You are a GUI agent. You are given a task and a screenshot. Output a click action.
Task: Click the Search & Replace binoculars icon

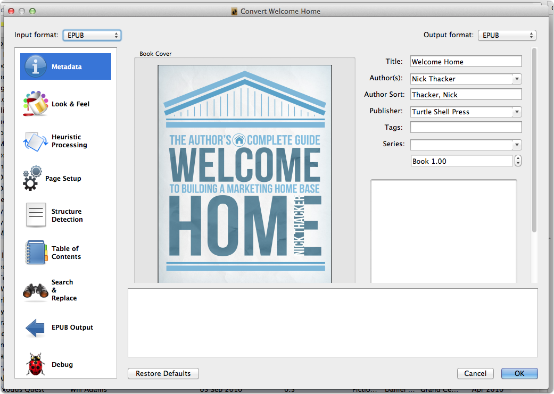(36, 291)
